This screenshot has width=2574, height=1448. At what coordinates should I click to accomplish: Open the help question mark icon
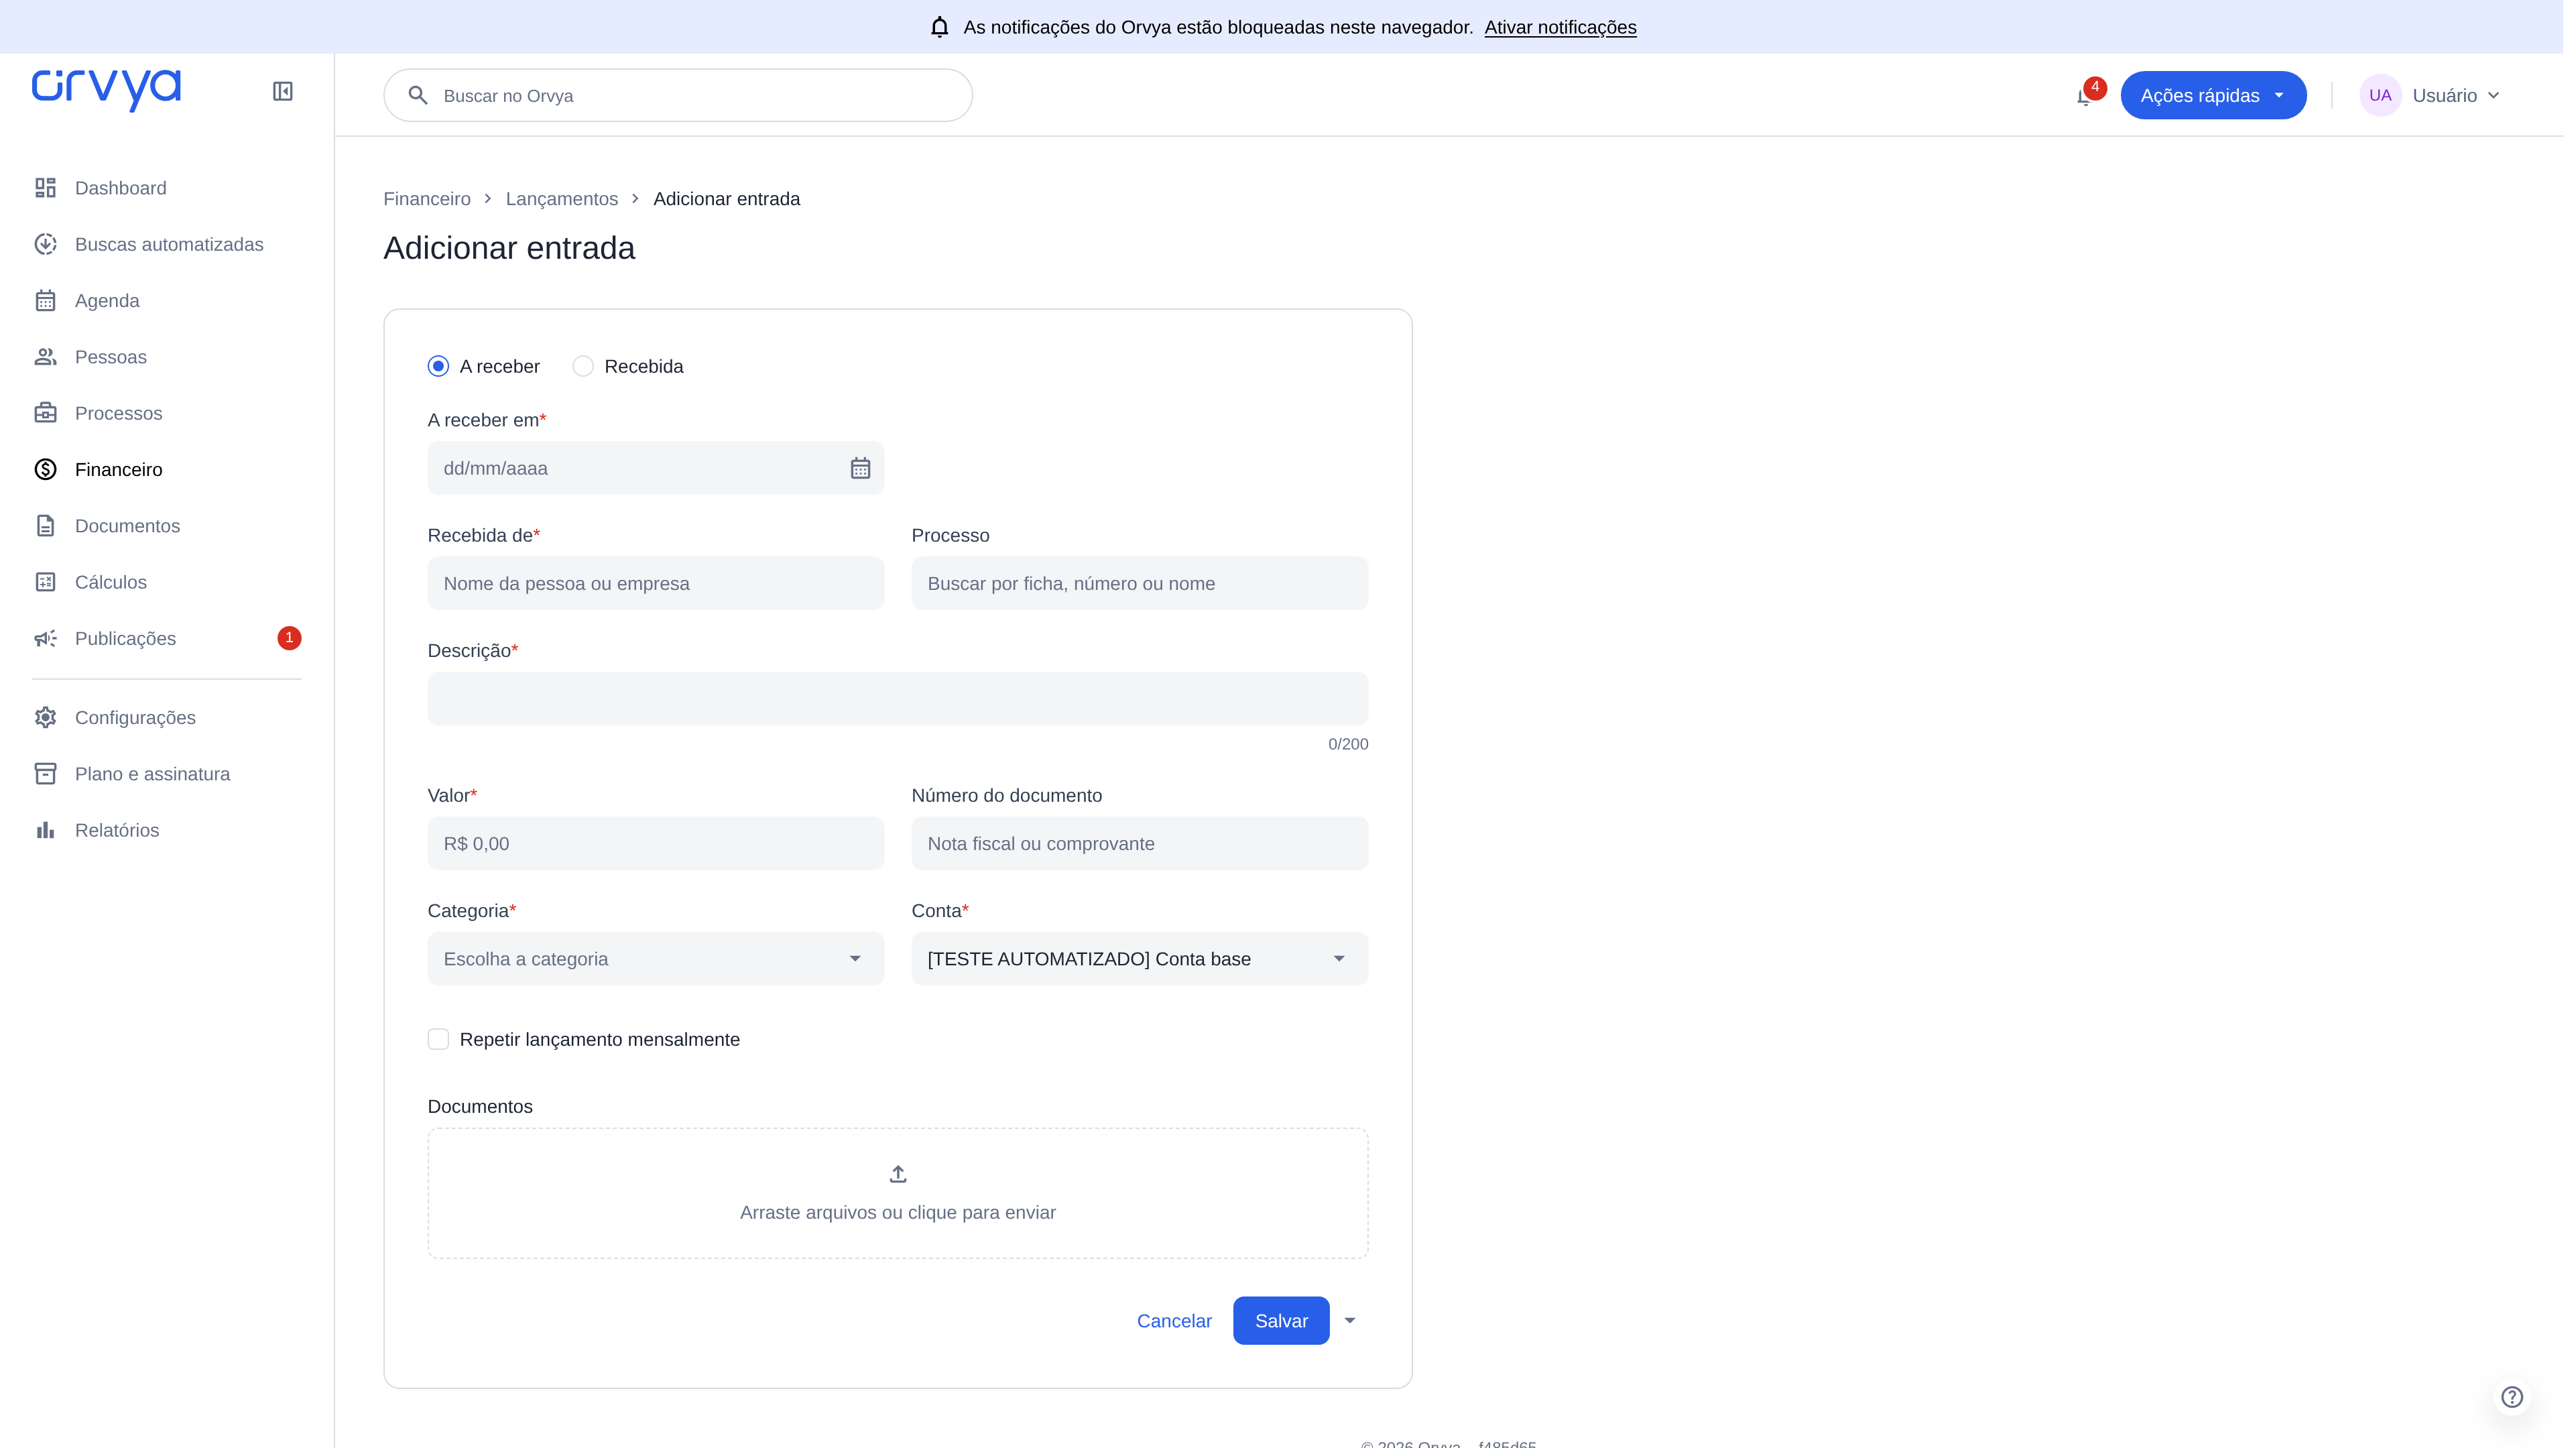coord(2512,1397)
